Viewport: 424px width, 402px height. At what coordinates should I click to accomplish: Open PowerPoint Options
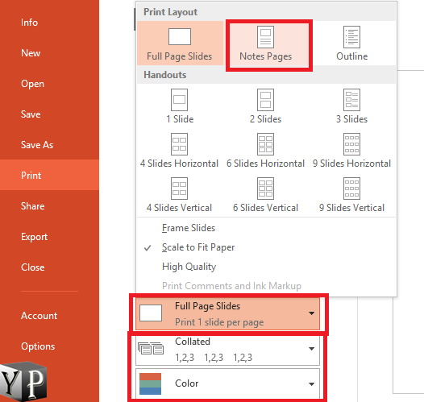(x=49, y=346)
